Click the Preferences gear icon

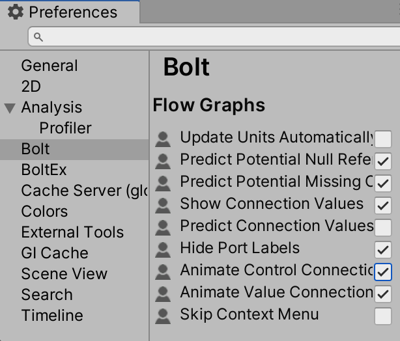[x=15, y=12]
